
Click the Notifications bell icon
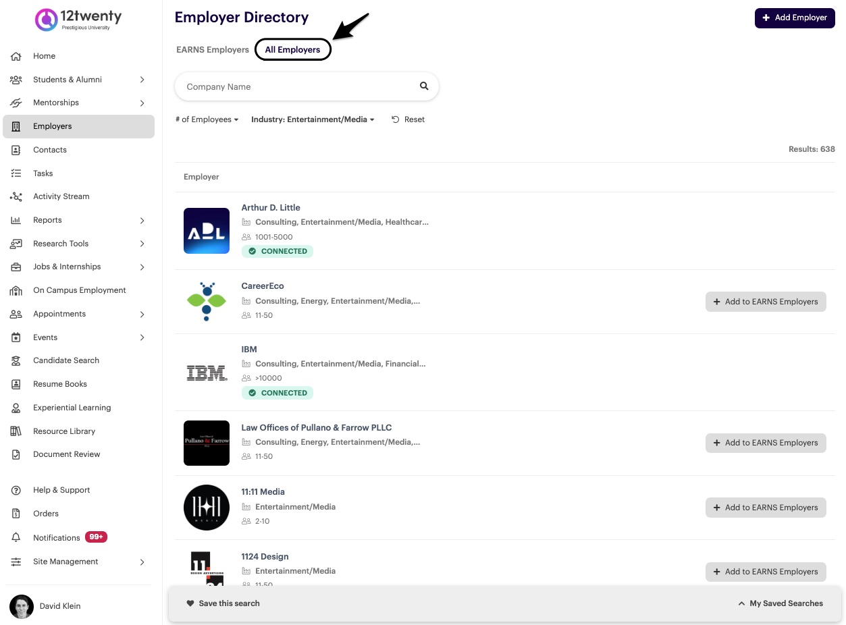[x=16, y=538]
